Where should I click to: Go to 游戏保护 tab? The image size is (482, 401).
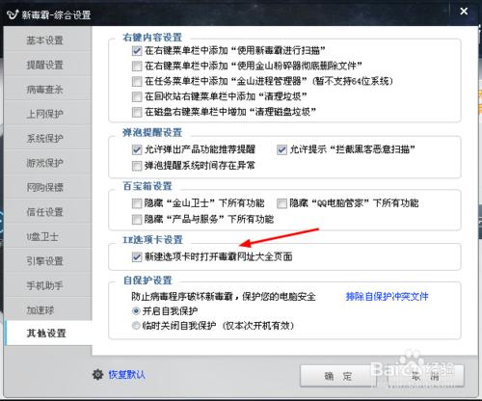48,163
